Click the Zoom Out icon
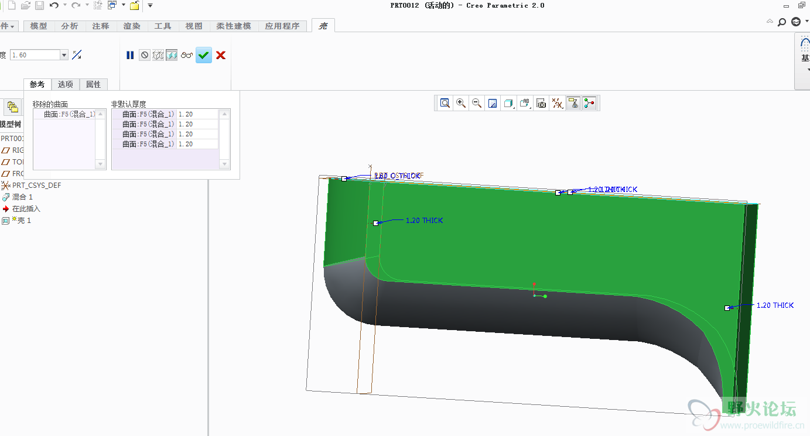The image size is (810, 436). pos(477,103)
